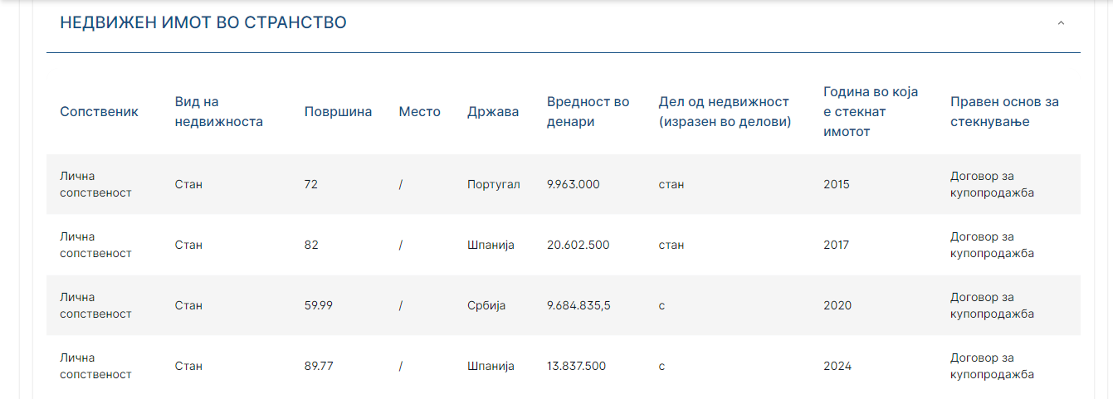The image size is (1113, 399).
Task: Click the Србија country cell
Action: pyautogui.click(x=486, y=305)
